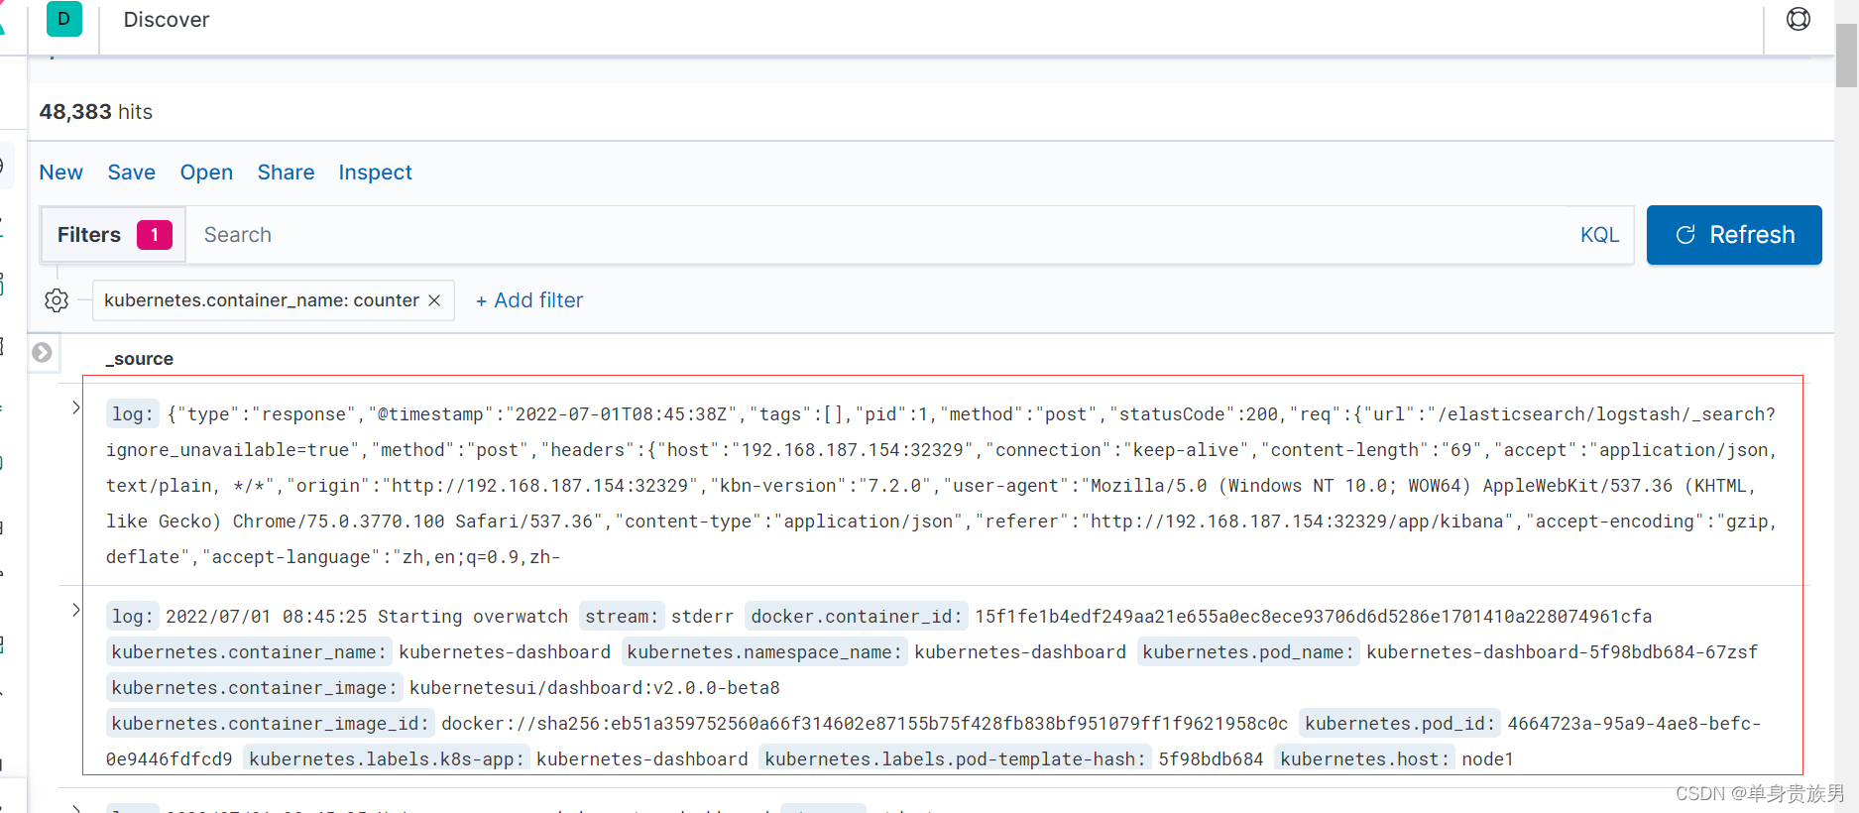Click the stream: field label in second row
This screenshot has width=1859, height=813.
click(621, 617)
